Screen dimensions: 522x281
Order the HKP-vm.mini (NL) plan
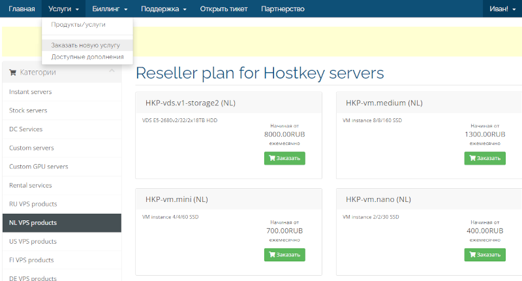point(284,255)
